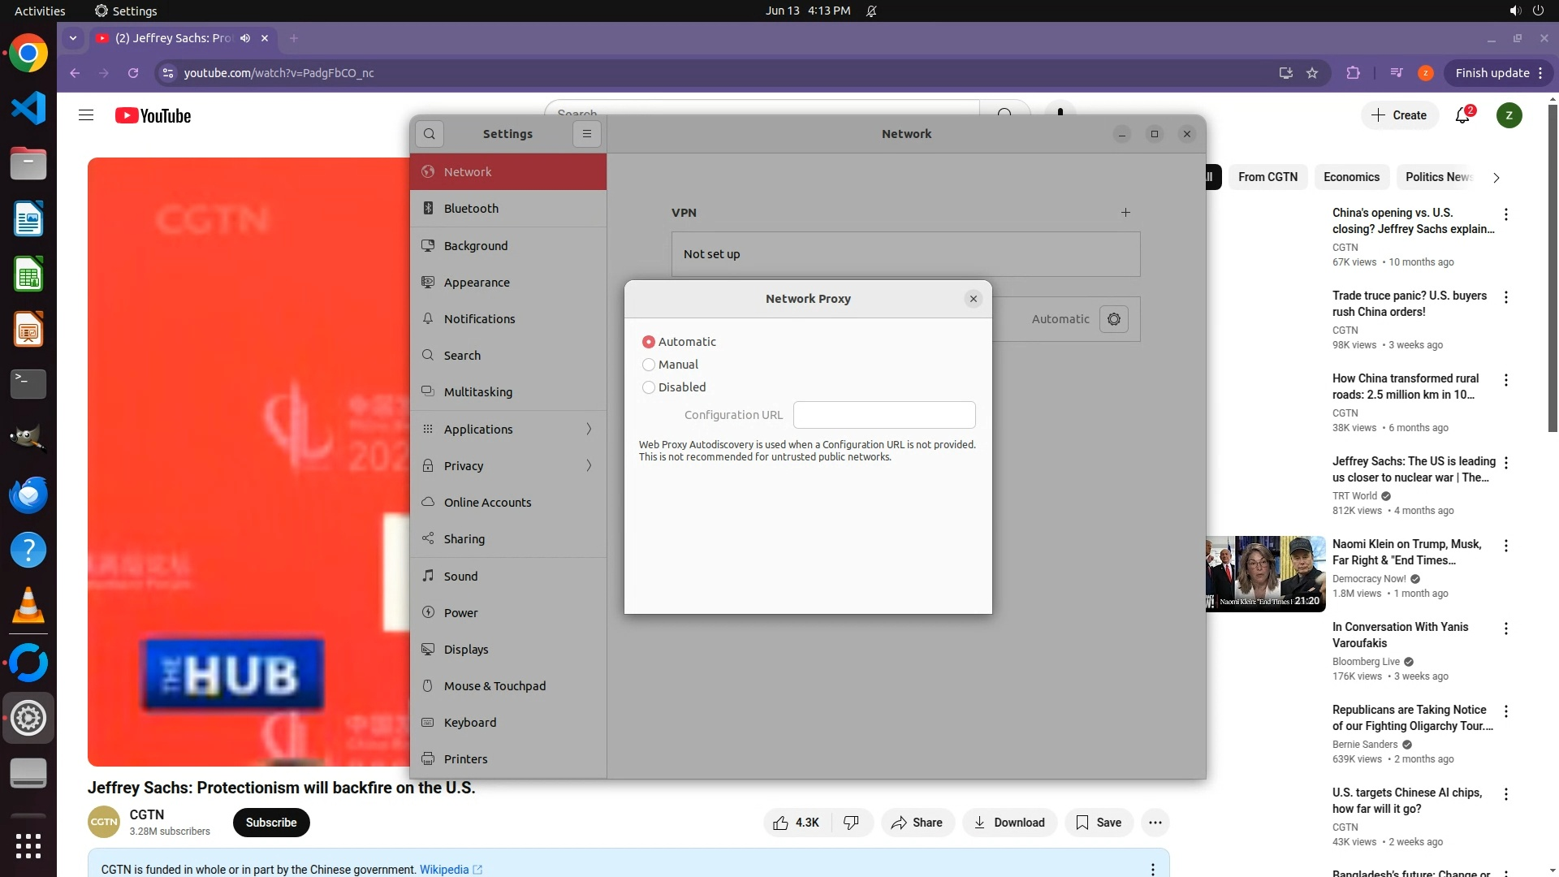Viewport: 1559px width, 877px height.
Task: Bookmark page with star icon
Action: click(x=1312, y=73)
